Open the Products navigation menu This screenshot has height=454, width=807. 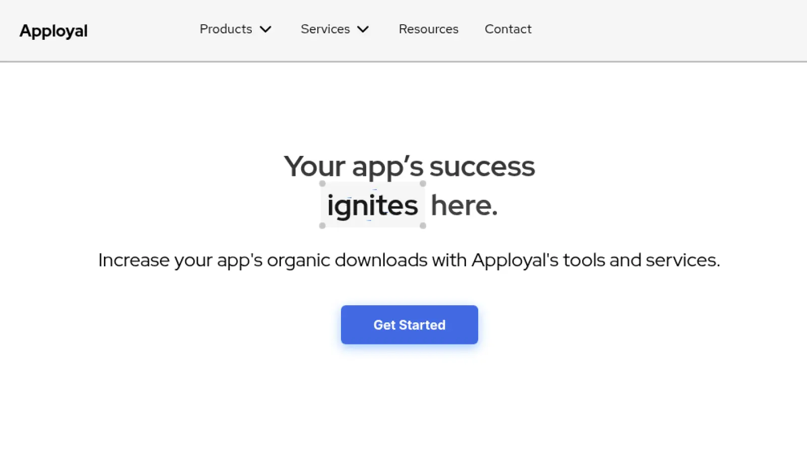(x=225, y=29)
